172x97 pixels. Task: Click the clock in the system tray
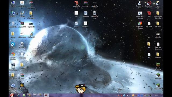(156, 95)
